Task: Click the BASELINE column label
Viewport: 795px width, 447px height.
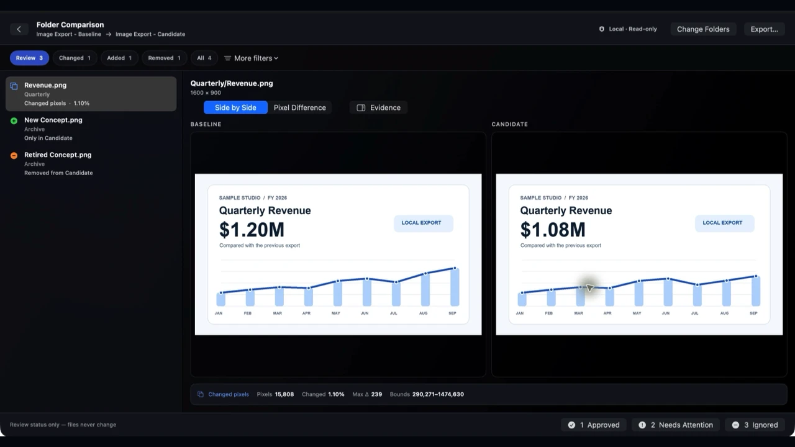Action: [x=206, y=124]
